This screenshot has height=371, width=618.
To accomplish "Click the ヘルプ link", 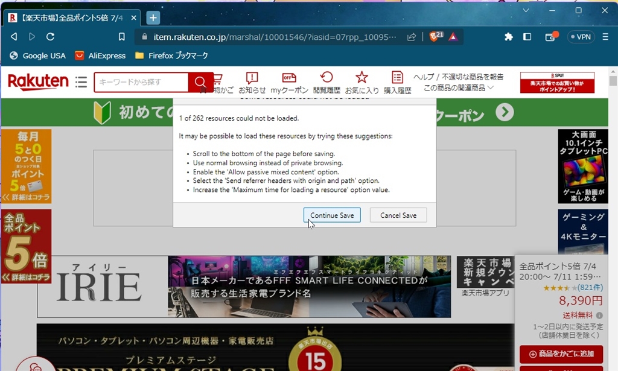I will (x=424, y=77).
